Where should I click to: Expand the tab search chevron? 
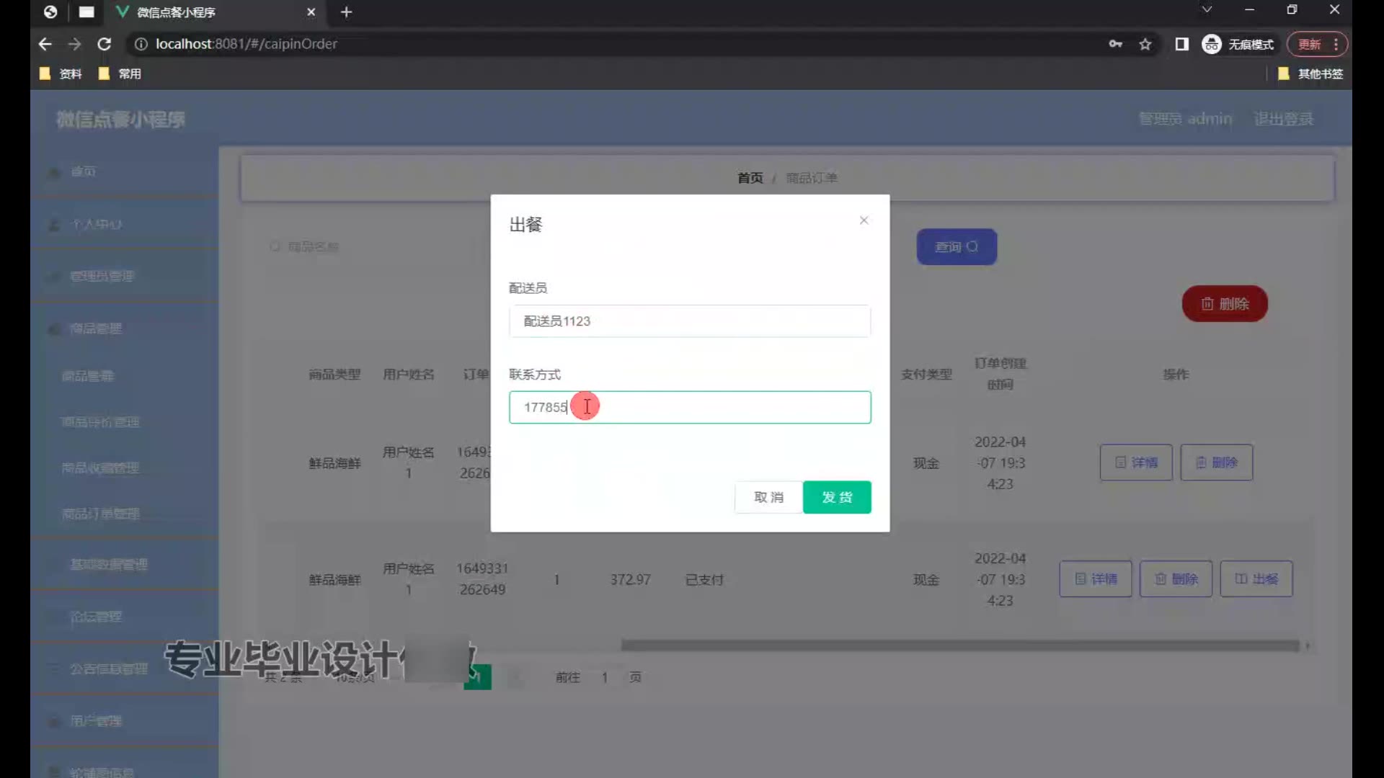point(1207,10)
